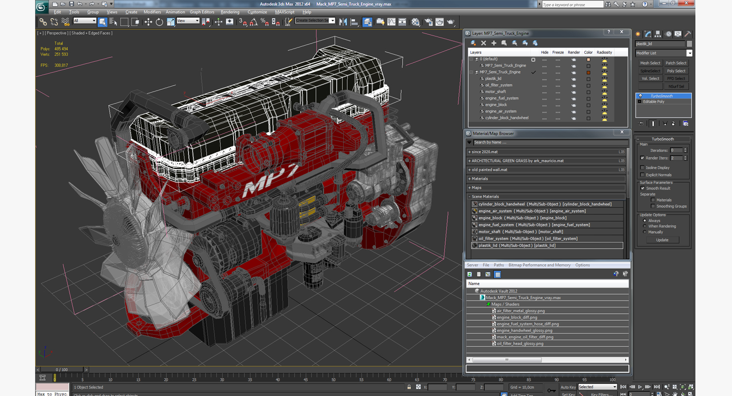Open the Modifier List dropdown
732x396 pixels.
[x=663, y=53]
